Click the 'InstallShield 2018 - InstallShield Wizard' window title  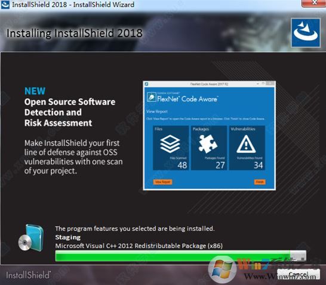pos(73,5)
